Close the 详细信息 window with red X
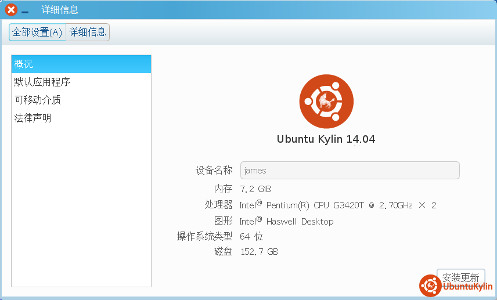 click(11, 10)
